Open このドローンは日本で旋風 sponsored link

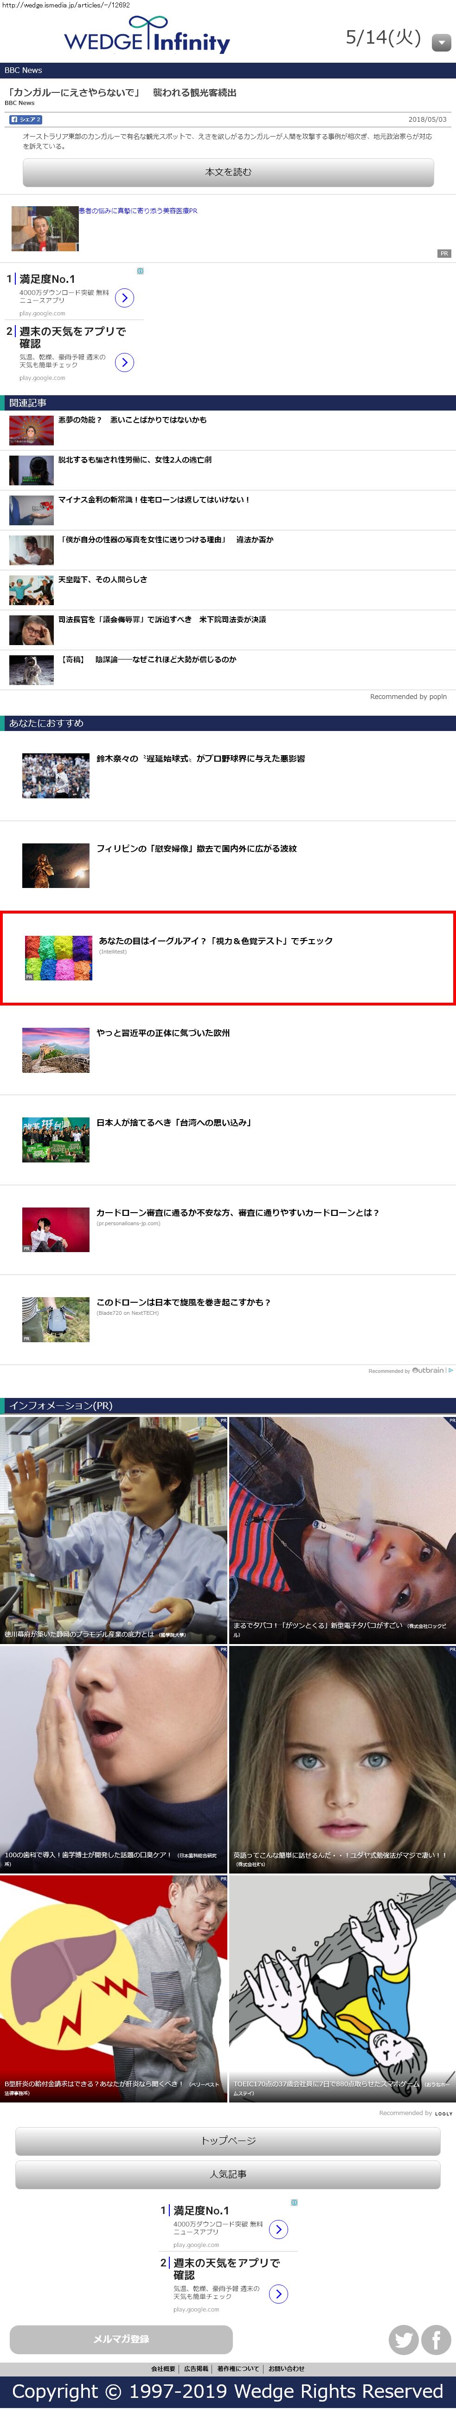point(184,1302)
